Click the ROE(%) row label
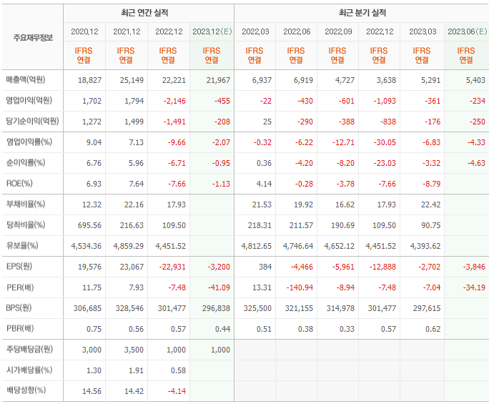Viewport: 494px width, 404px height. point(19,183)
